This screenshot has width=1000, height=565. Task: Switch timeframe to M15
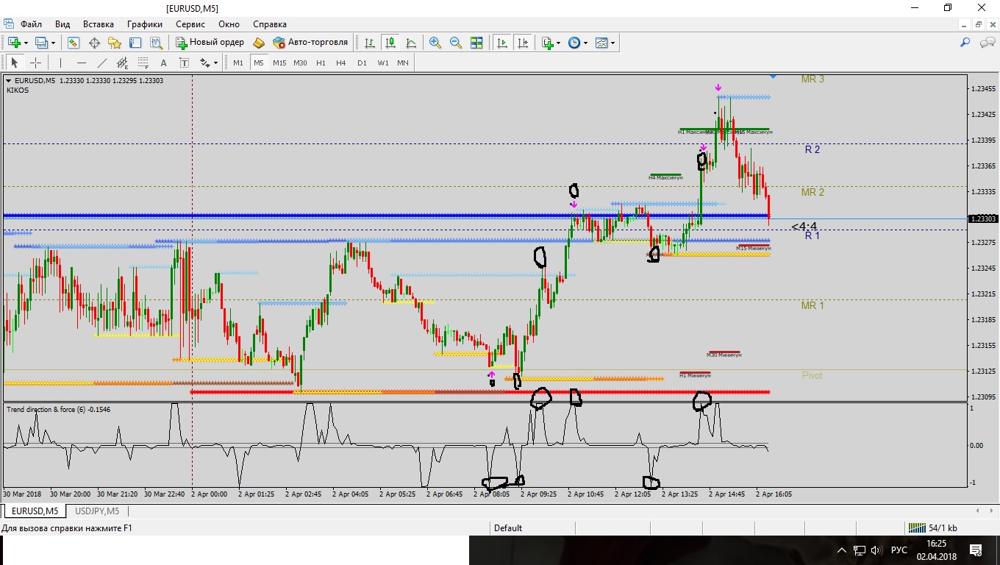(x=279, y=63)
